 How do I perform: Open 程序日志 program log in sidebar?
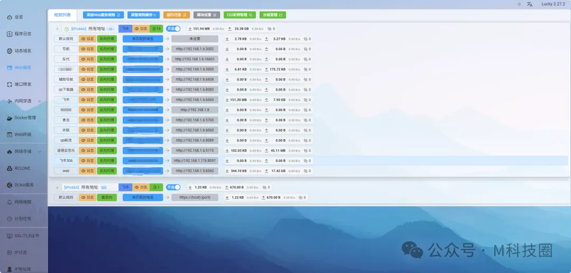tap(19, 34)
